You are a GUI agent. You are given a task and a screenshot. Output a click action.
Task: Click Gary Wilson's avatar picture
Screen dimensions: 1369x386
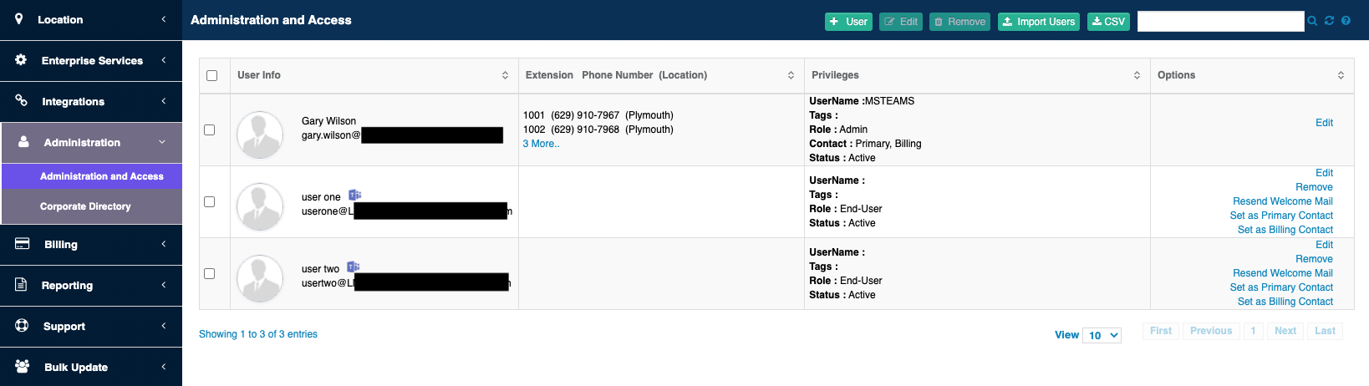260,135
